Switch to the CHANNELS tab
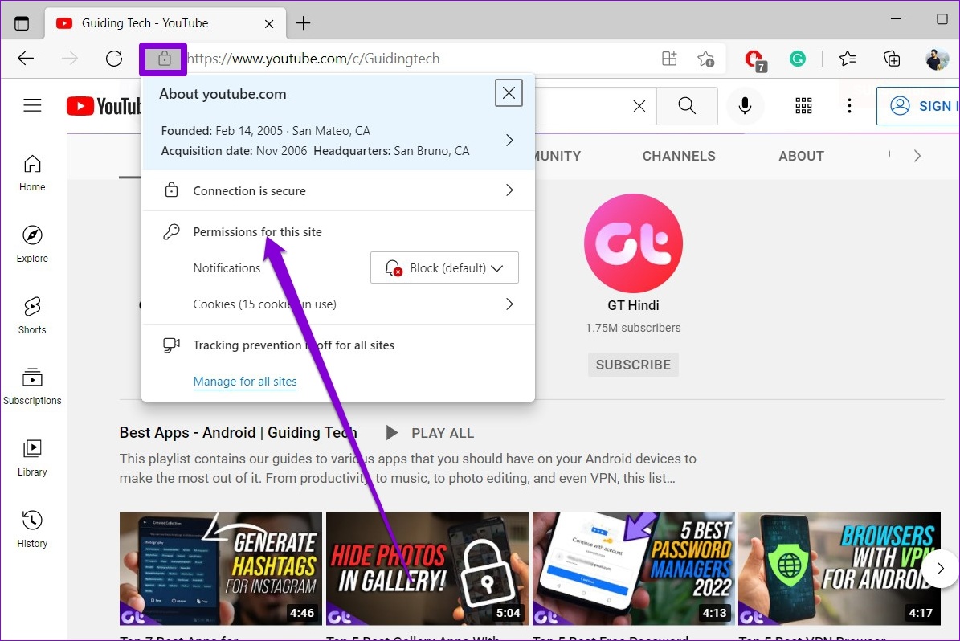Image resolution: width=960 pixels, height=641 pixels. point(679,156)
